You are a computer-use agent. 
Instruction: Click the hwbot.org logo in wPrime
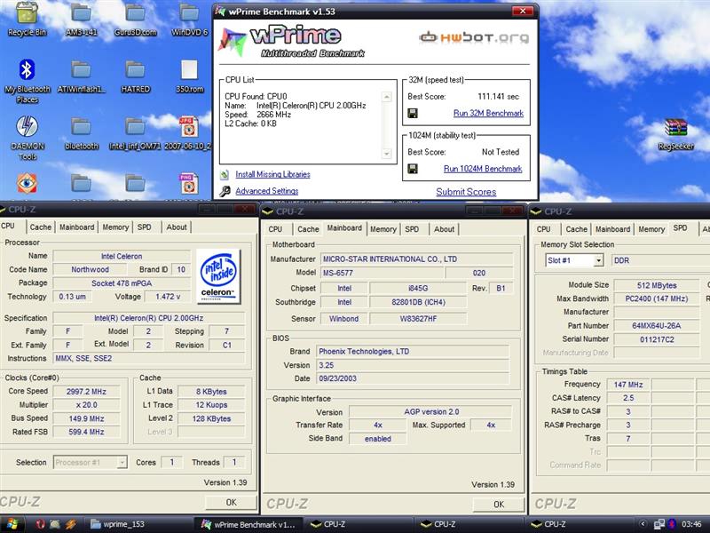tap(474, 37)
